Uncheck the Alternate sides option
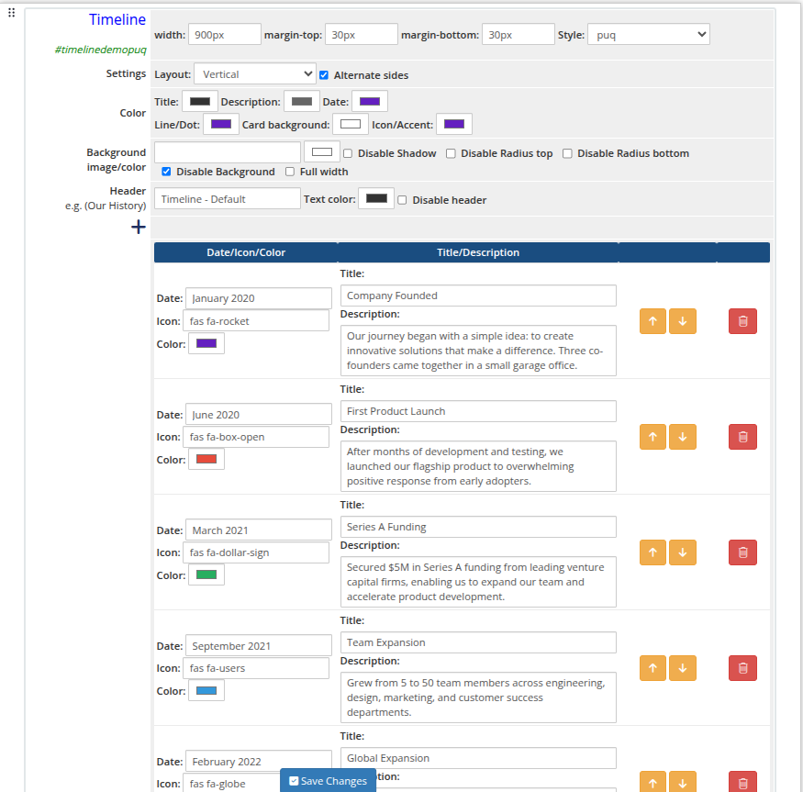Viewport: 803px width, 792px height. (x=324, y=74)
